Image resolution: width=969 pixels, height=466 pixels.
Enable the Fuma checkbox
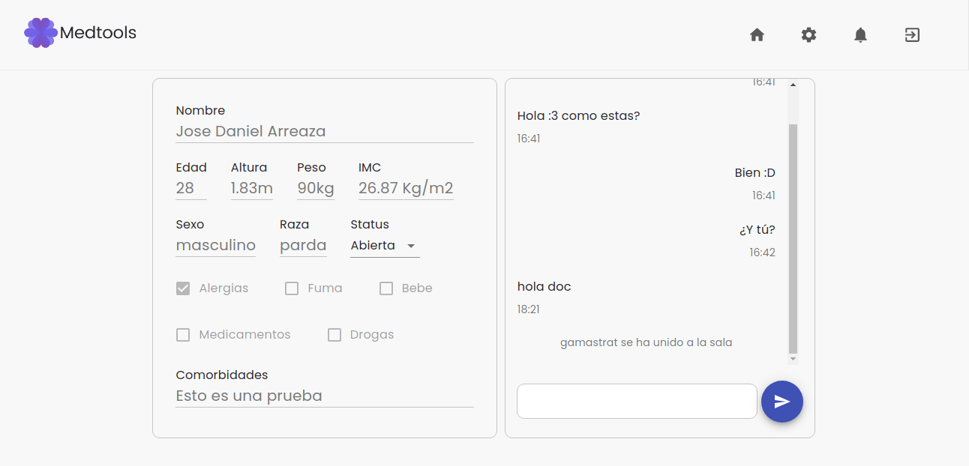292,288
